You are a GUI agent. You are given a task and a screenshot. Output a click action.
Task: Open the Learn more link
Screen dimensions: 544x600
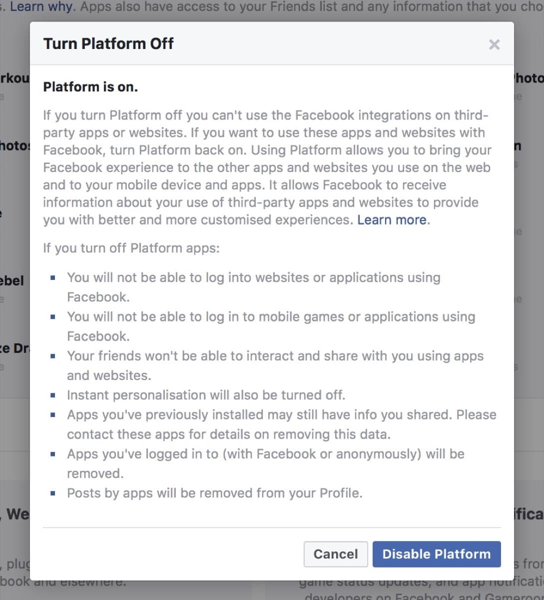[392, 220]
